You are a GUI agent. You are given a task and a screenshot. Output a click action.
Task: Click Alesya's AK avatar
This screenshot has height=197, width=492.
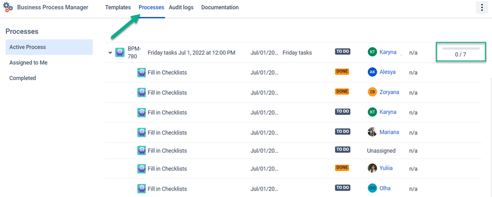pyautogui.click(x=372, y=72)
